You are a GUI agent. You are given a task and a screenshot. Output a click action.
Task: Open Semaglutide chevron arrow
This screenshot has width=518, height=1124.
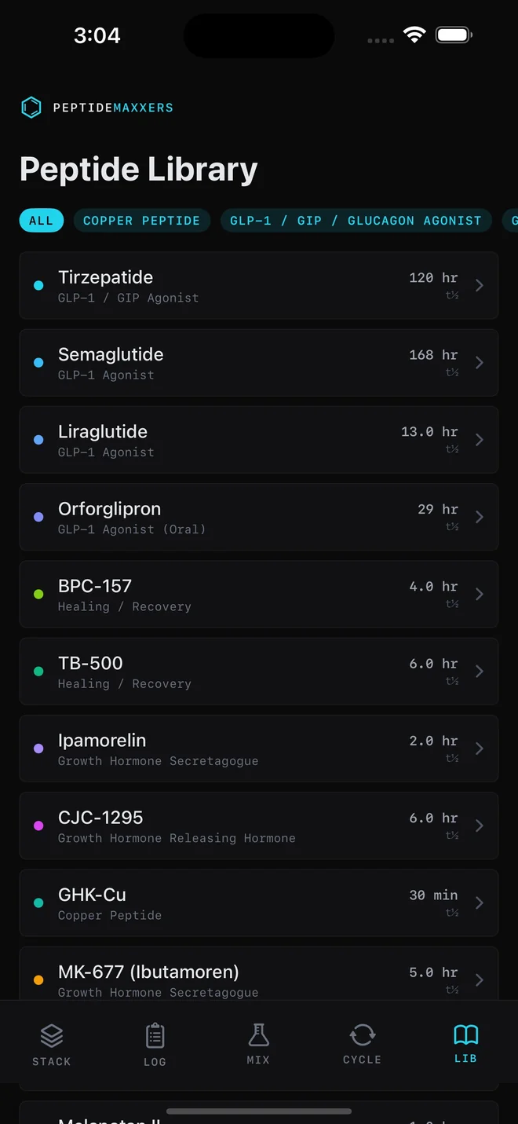480,362
